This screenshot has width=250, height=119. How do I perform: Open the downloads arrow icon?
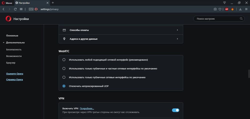tap(240, 9)
